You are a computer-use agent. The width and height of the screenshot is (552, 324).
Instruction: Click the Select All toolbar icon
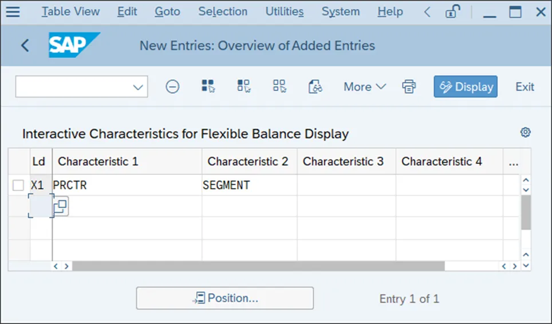(x=208, y=86)
